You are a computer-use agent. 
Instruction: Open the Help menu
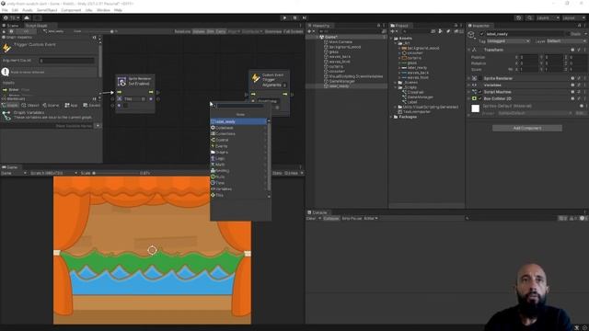[118, 10]
